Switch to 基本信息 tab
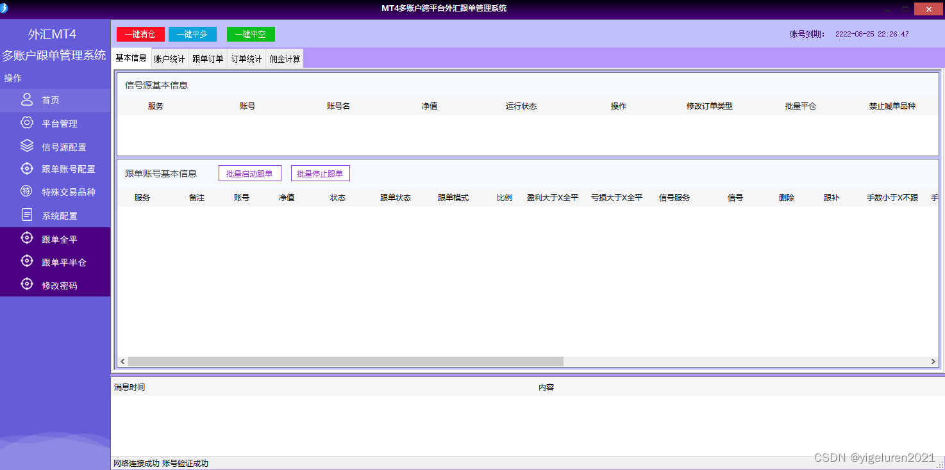 click(131, 58)
